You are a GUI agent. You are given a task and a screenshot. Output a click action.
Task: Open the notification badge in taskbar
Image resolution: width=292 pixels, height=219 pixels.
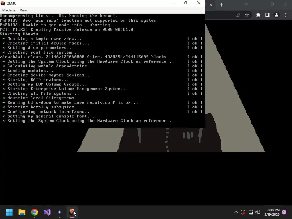(284, 212)
